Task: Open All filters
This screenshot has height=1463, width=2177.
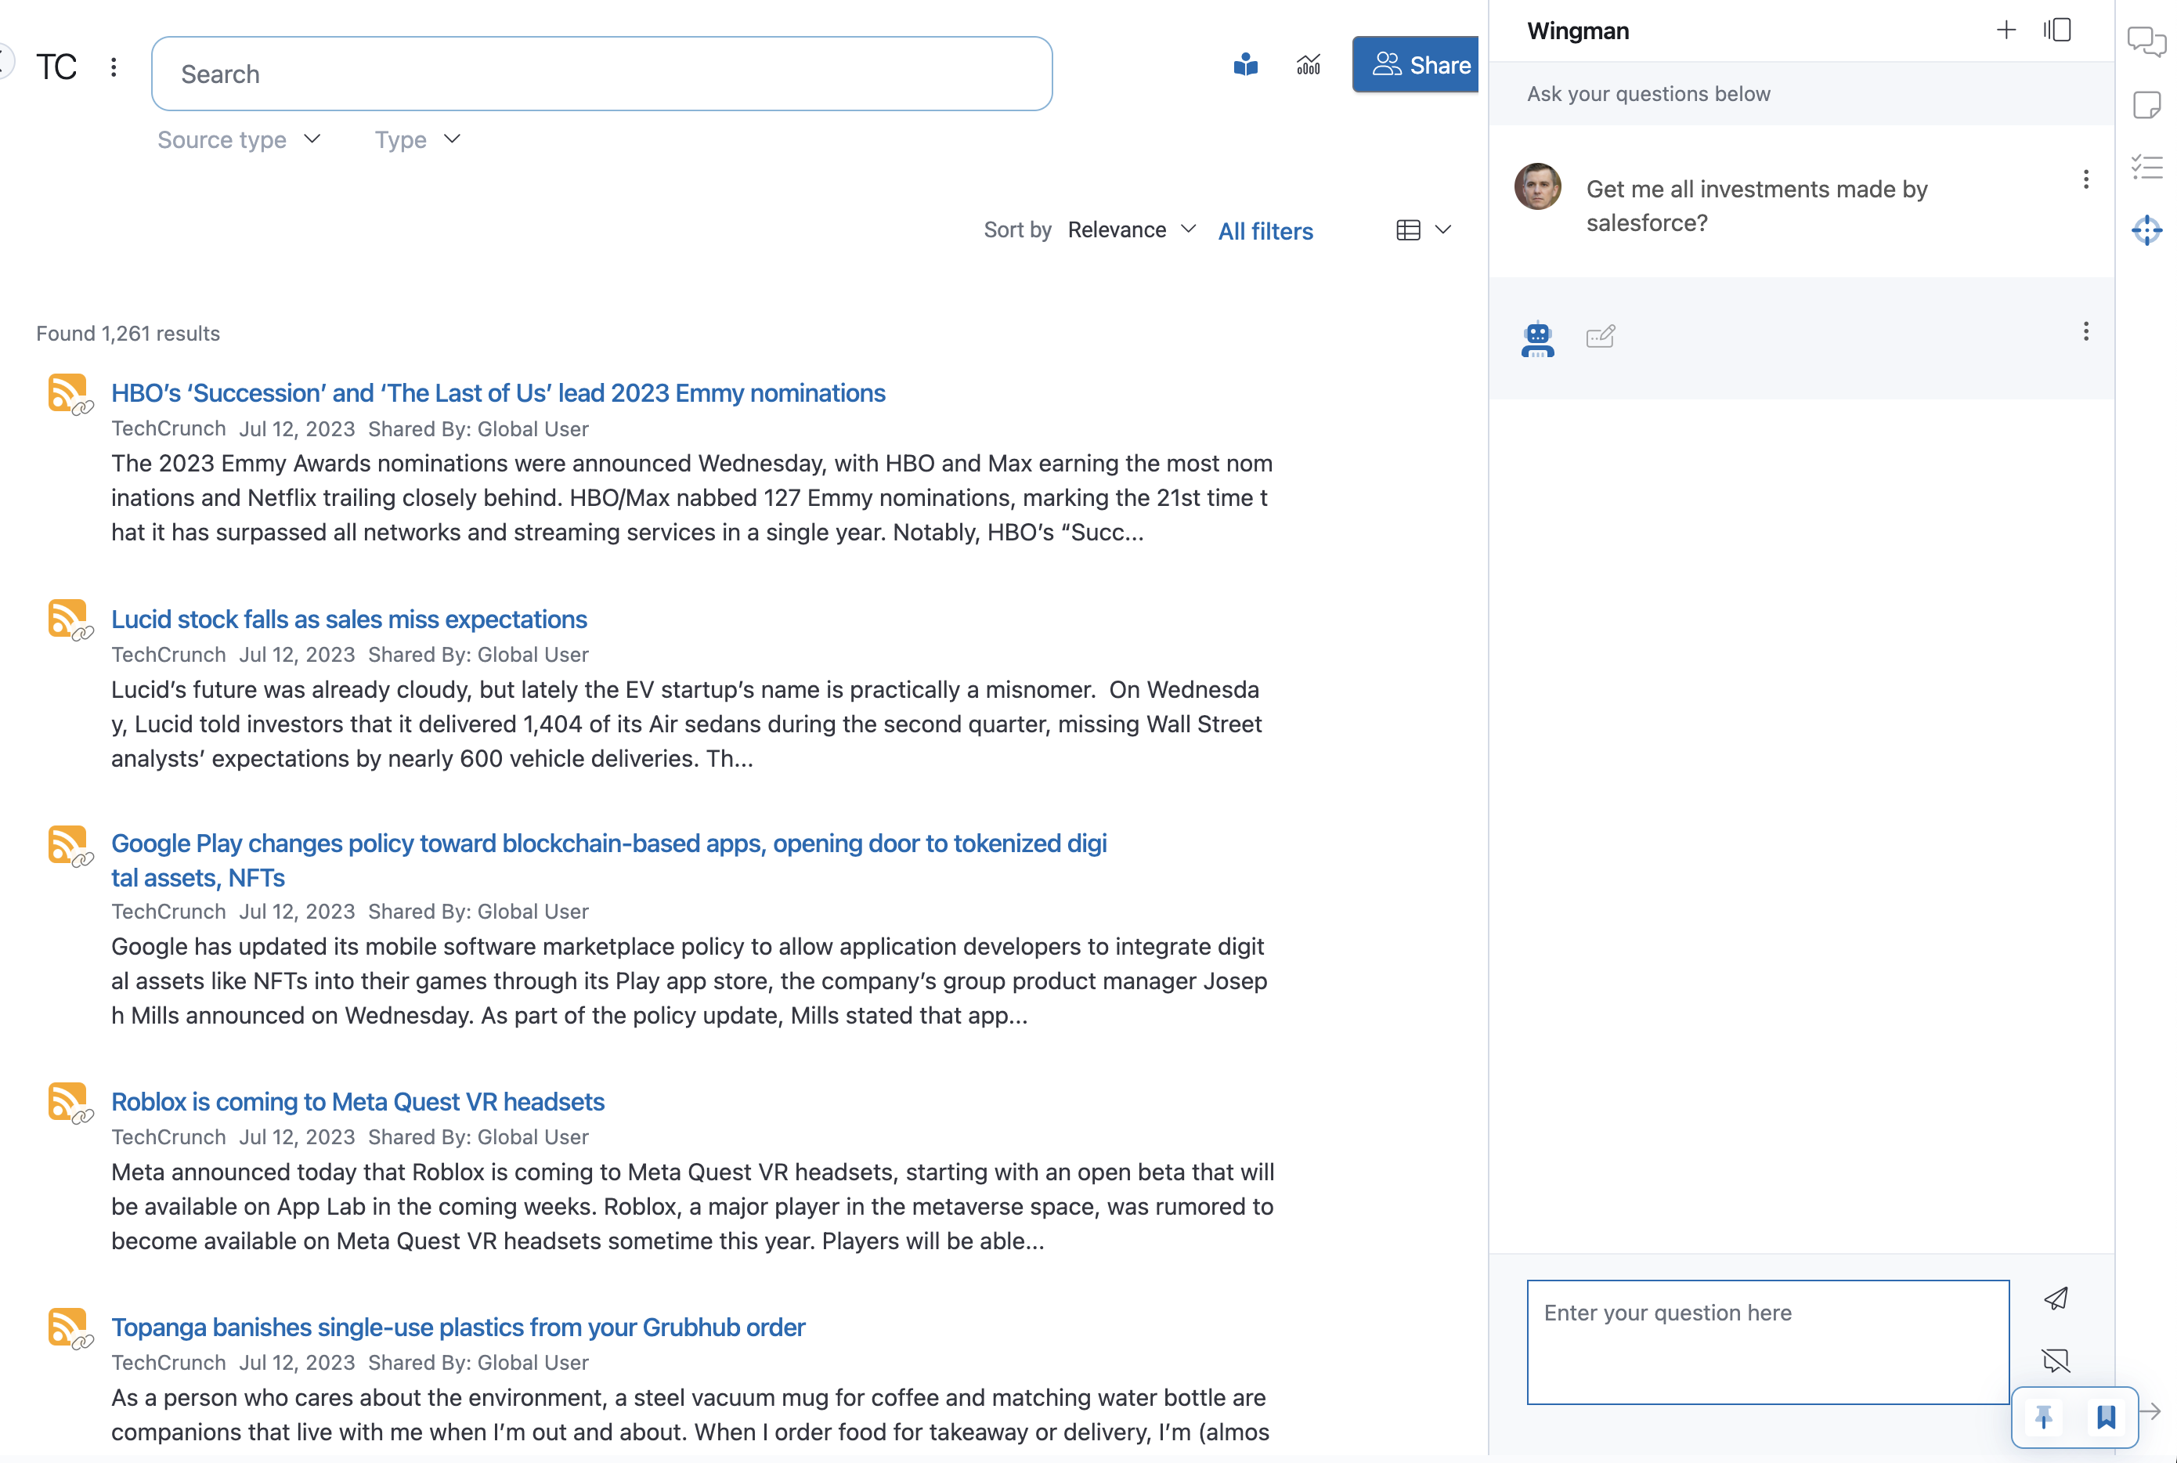Action: (1265, 230)
